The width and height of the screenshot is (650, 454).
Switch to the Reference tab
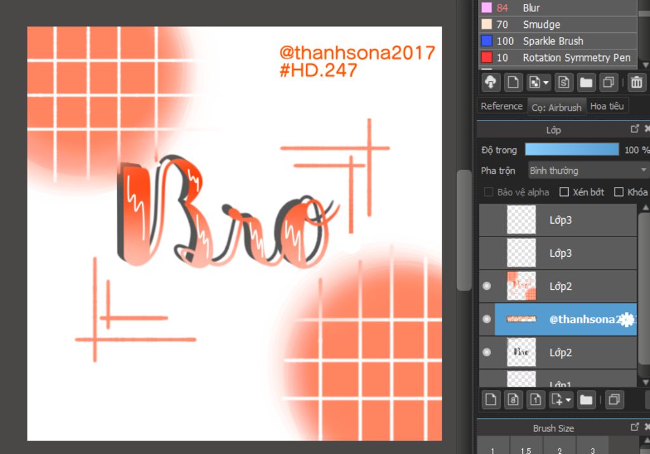(501, 106)
